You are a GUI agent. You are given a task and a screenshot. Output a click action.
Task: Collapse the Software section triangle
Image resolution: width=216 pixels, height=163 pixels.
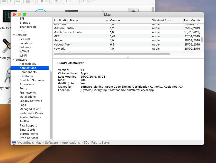point(14,60)
